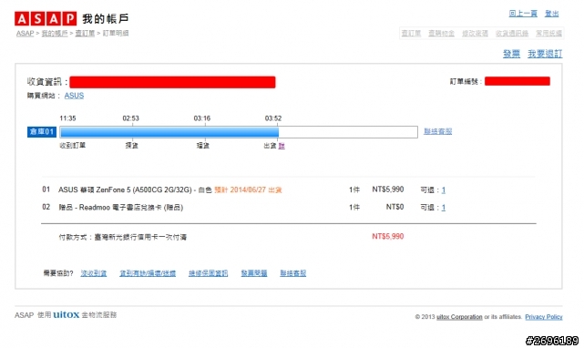Click the red ASAP logo

tap(46, 18)
